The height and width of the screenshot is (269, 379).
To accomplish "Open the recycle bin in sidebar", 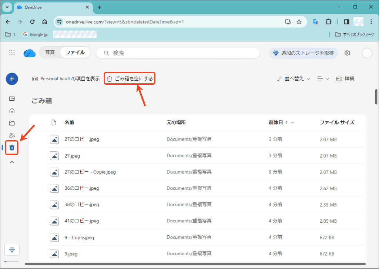I will pos(12,148).
